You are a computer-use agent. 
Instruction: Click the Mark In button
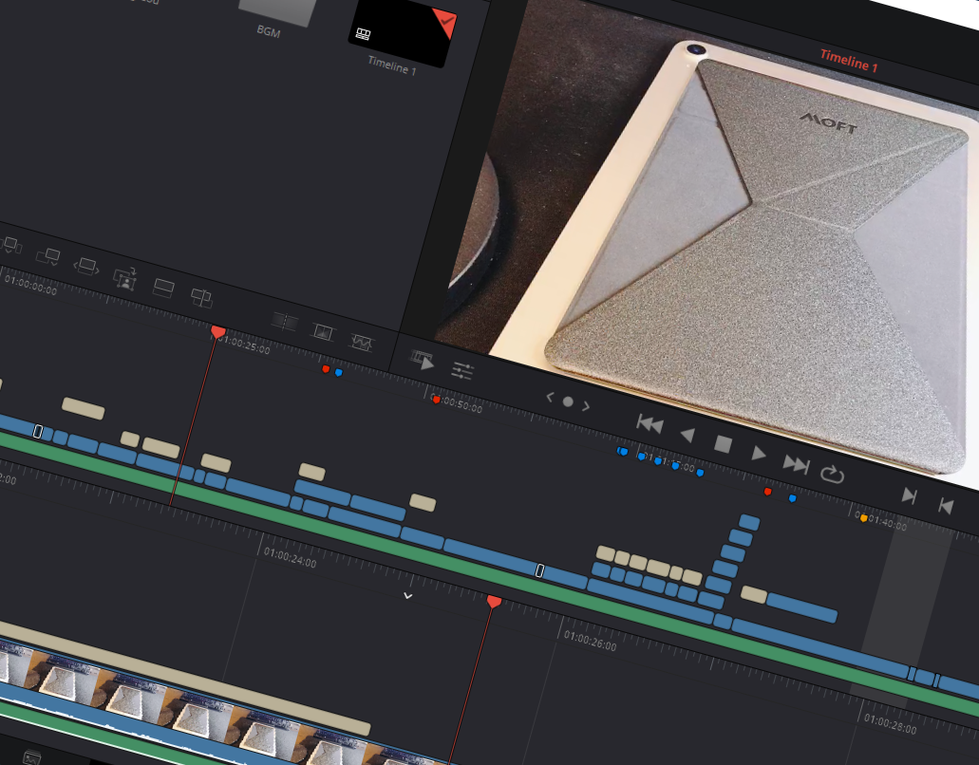pos(910,496)
